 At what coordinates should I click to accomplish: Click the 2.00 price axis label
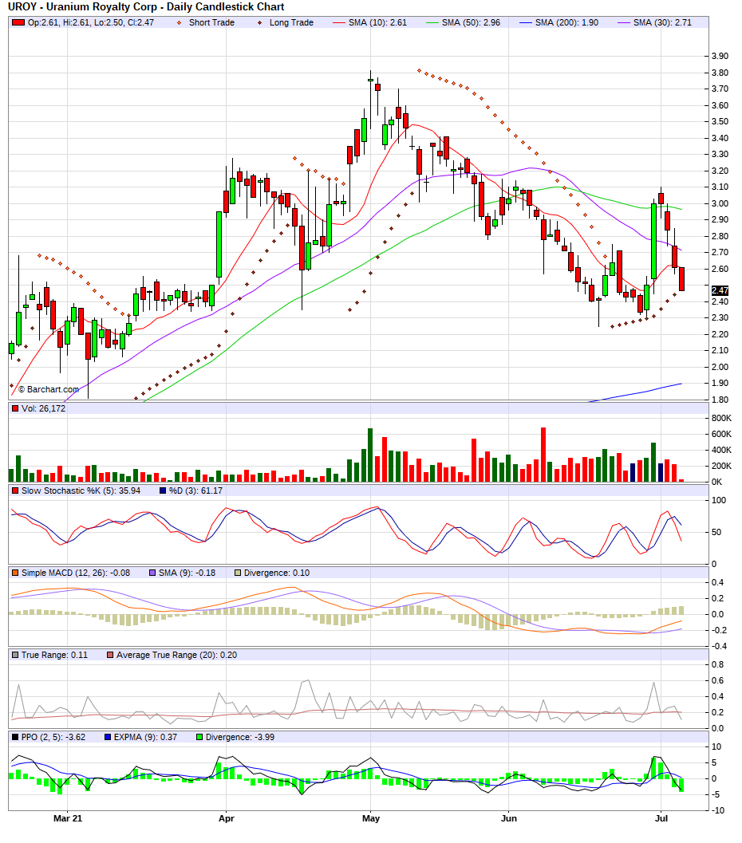point(720,367)
